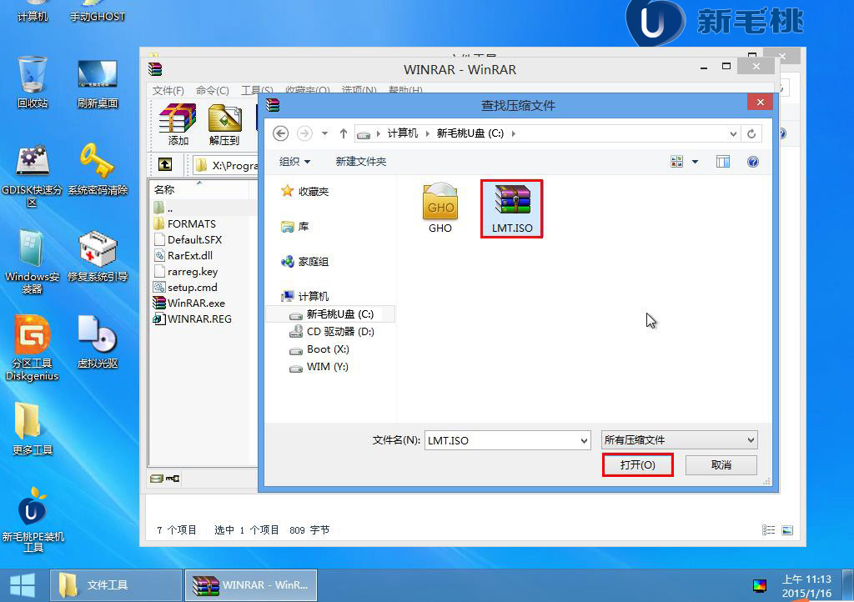Select WIM (Y:) drive in tree
Viewport: 854px width, 602px height.
tap(319, 367)
